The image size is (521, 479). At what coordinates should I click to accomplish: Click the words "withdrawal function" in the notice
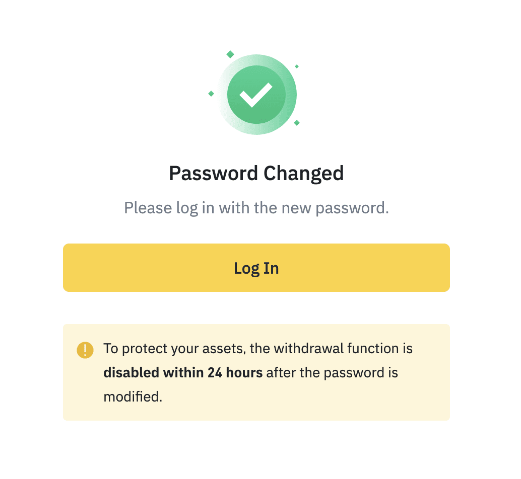click(x=331, y=349)
